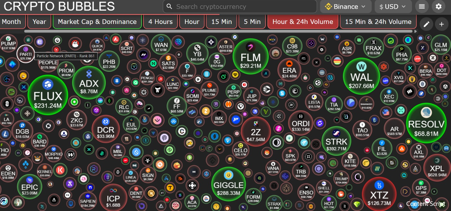Select the SIGN bubble

coord(148,175)
